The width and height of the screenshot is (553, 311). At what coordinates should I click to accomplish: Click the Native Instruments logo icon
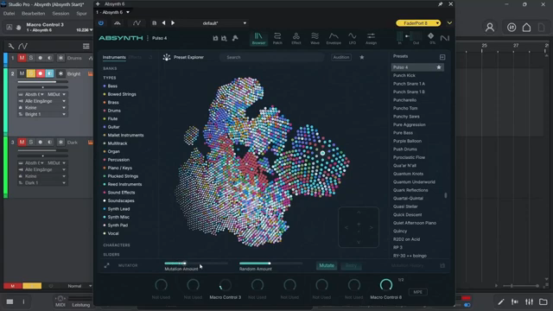click(x=445, y=38)
